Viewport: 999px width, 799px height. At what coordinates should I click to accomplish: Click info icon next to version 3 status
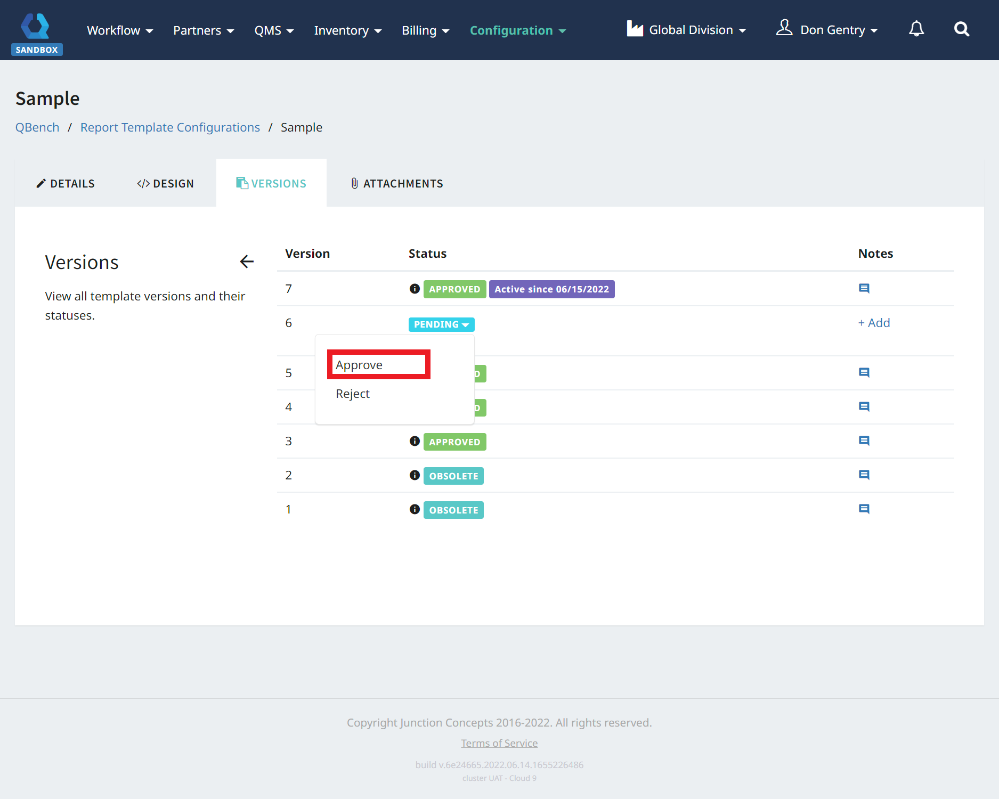(x=415, y=441)
